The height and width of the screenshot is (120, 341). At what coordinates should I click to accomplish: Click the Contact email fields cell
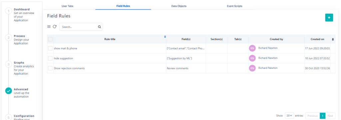[x=185, y=48]
